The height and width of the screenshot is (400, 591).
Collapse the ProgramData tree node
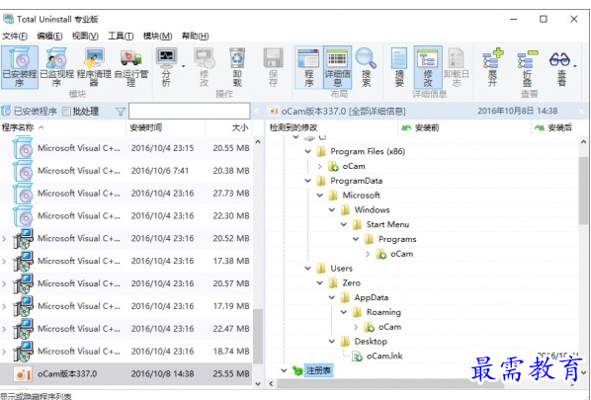click(x=308, y=181)
